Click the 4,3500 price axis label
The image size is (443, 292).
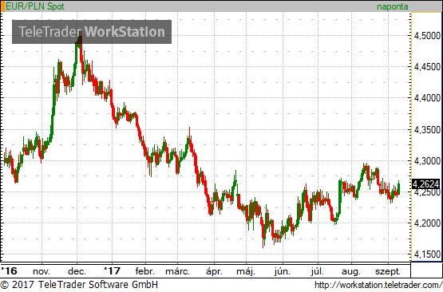426,130
